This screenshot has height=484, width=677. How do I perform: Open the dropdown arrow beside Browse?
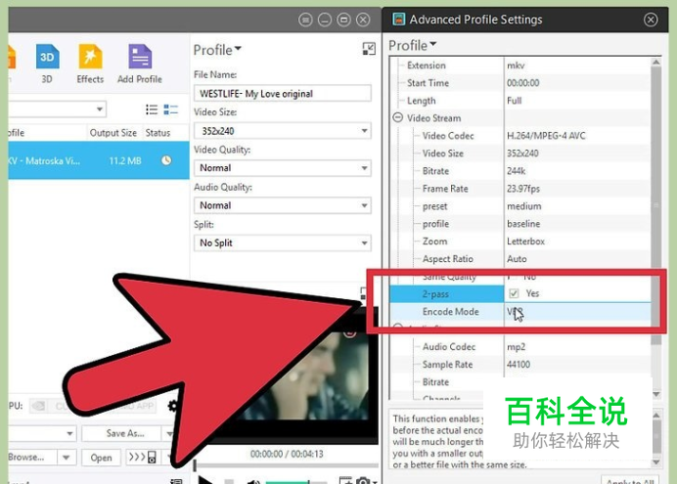pyautogui.click(x=67, y=458)
